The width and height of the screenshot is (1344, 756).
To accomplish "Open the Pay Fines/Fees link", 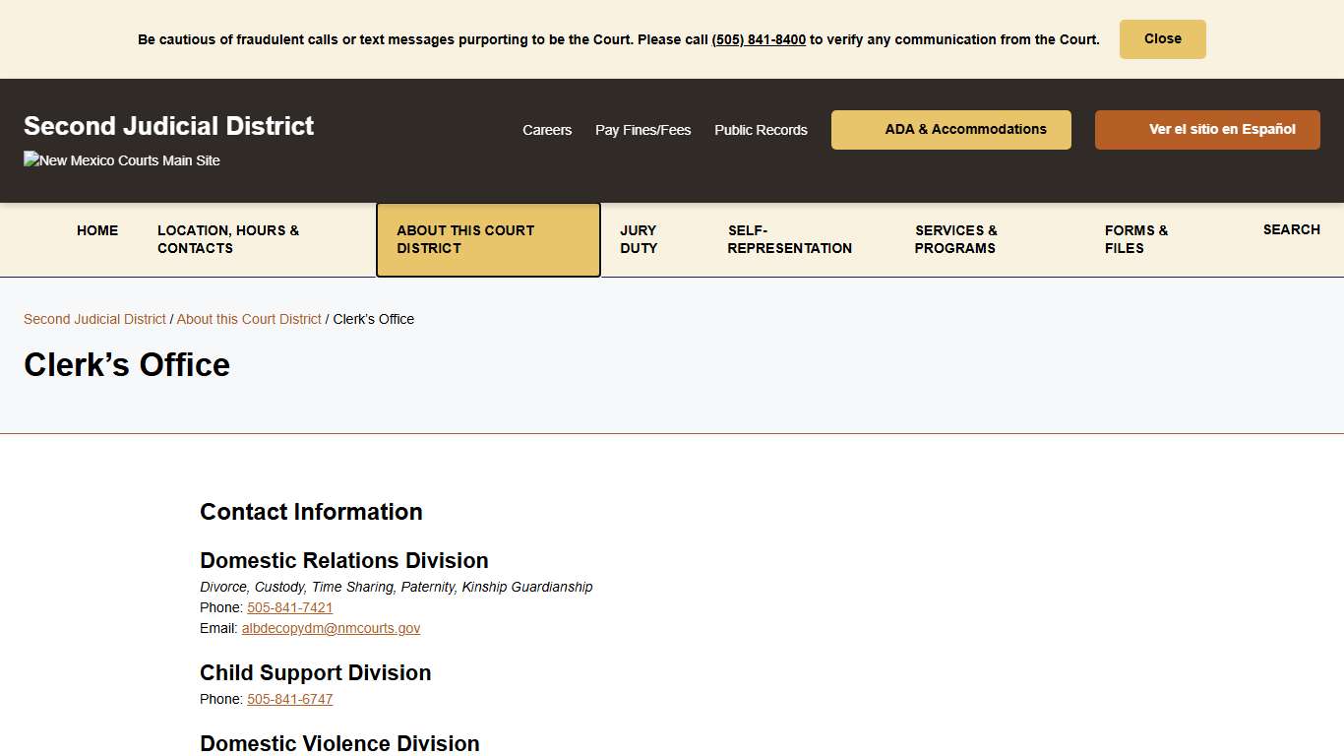I will pos(642,130).
